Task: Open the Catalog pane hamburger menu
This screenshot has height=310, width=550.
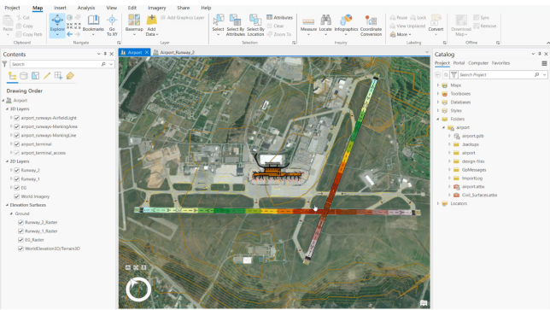Action: click(x=544, y=63)
